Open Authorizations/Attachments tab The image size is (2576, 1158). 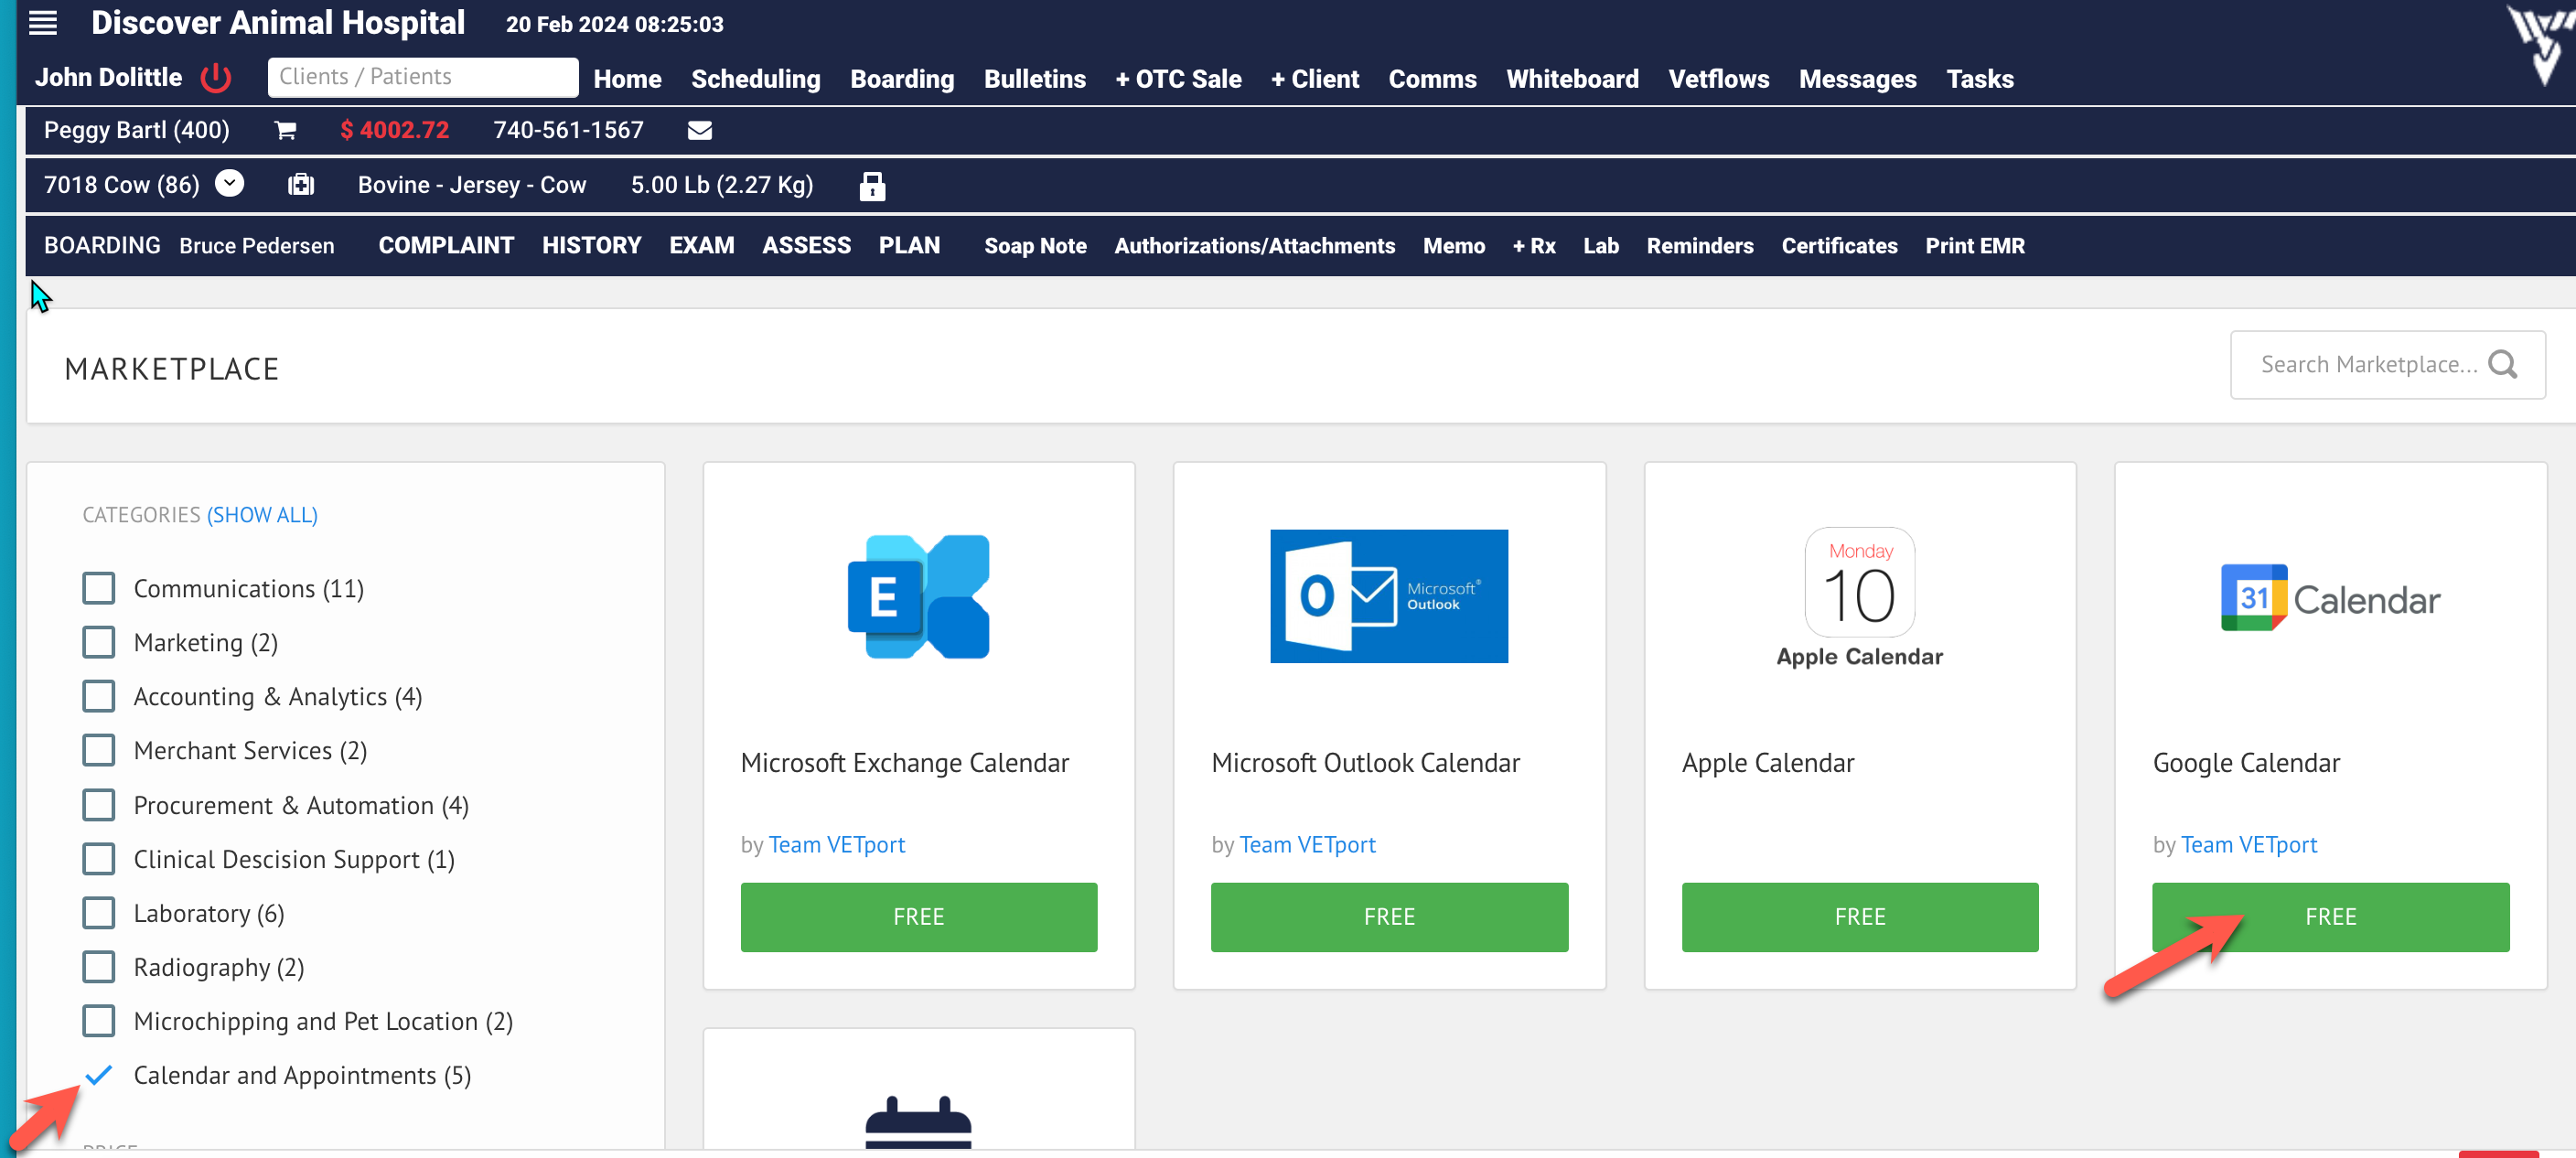coord(1254,246)
